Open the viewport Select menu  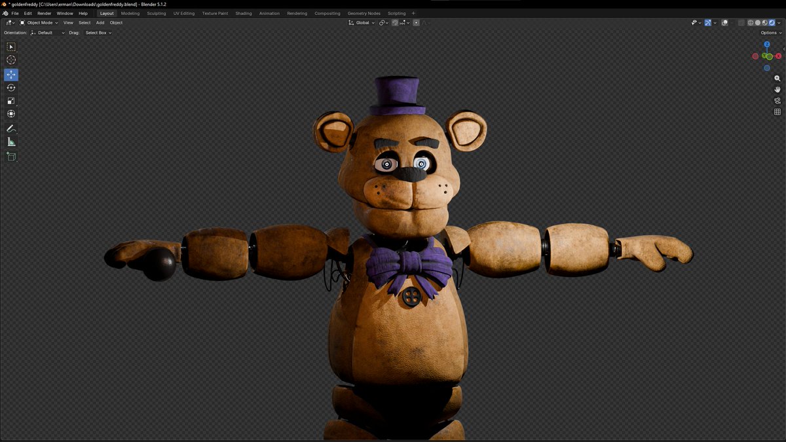(x=84, y=23)
